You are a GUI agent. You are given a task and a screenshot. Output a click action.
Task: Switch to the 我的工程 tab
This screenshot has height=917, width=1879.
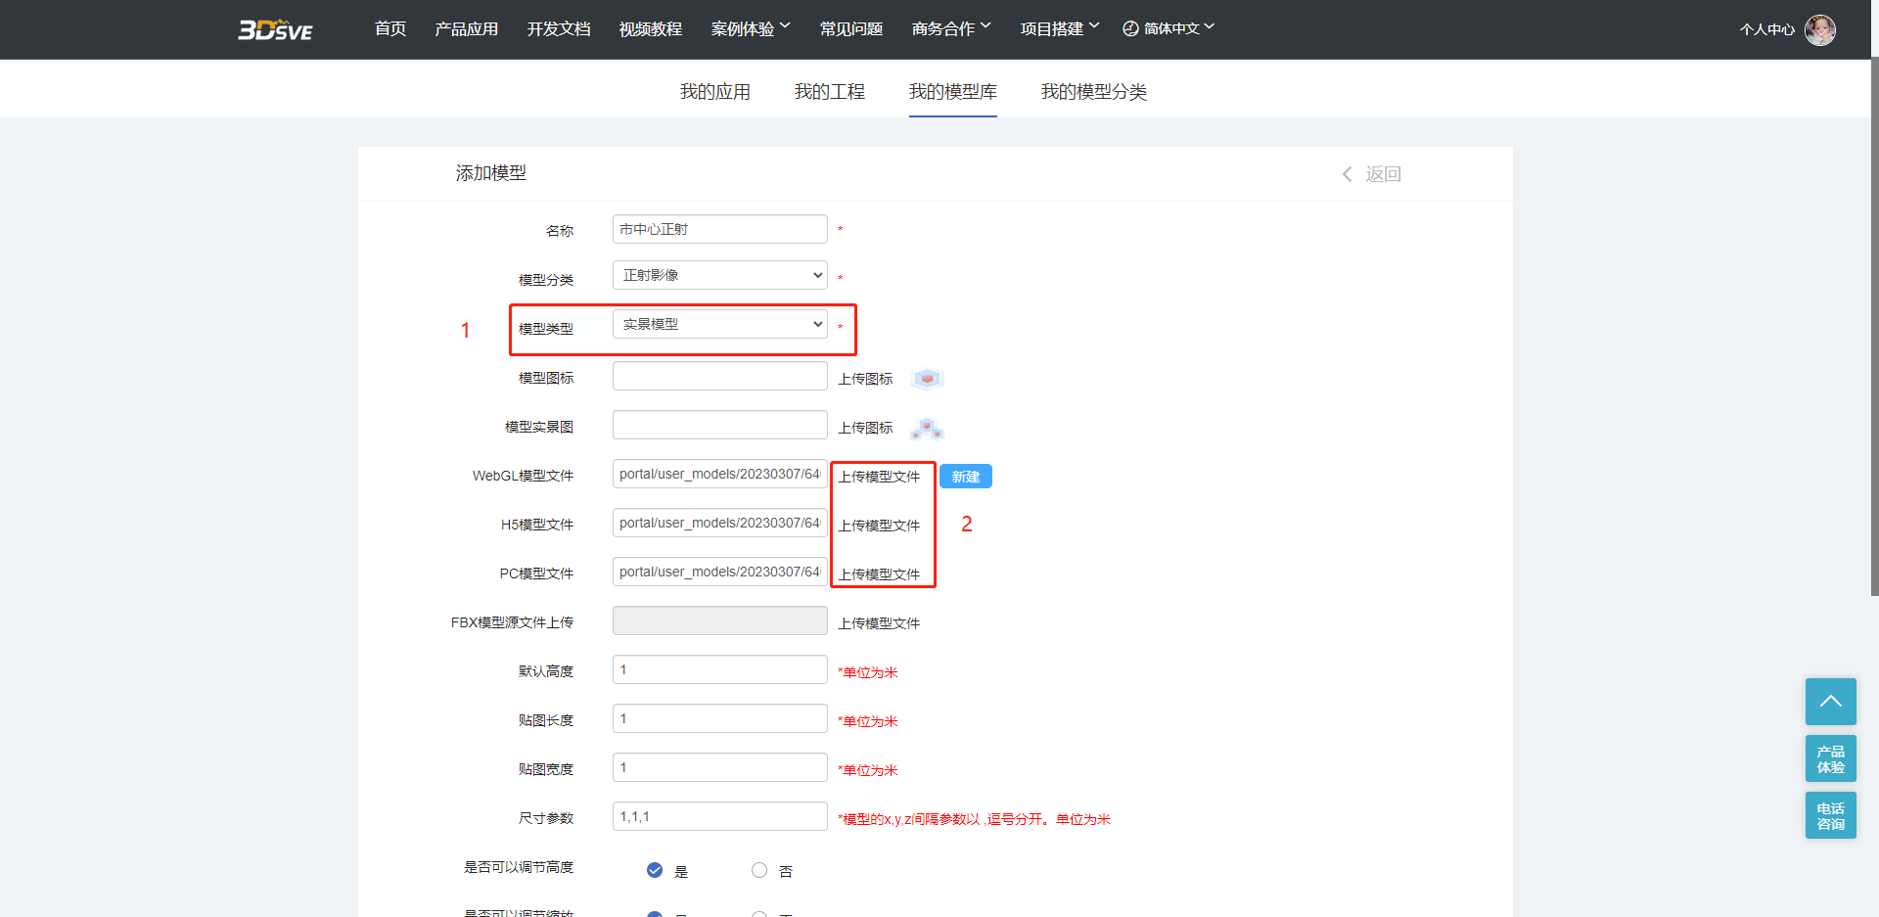pyautogui.click(x=829, y=91)
